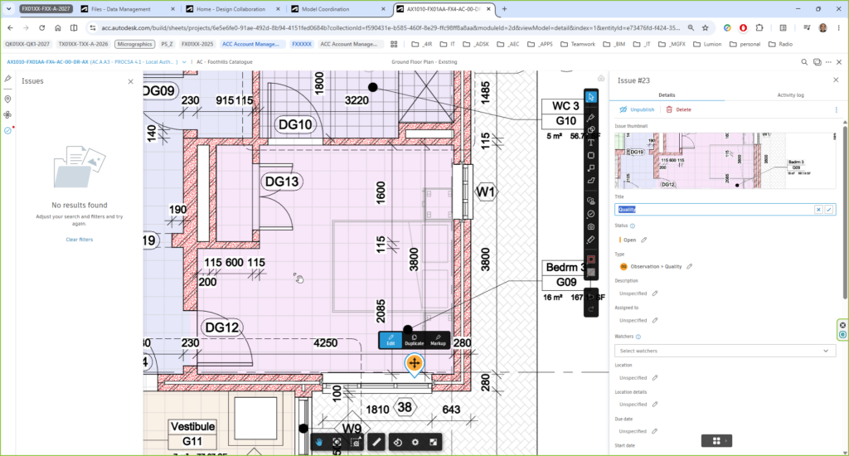Open the viewer header more options ellipsis
The height and width of the screenshot is (456, 849).
(828, 62)
